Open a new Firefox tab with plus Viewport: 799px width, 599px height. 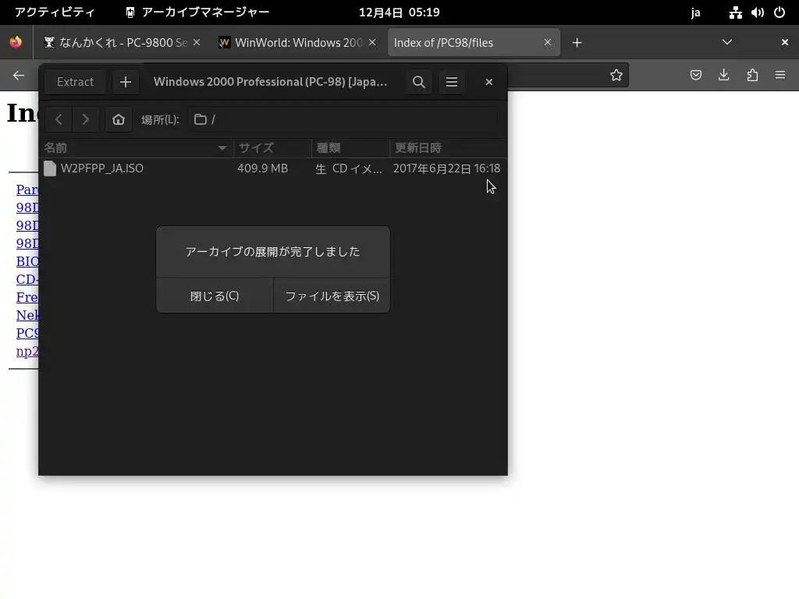tap(577, 43)
